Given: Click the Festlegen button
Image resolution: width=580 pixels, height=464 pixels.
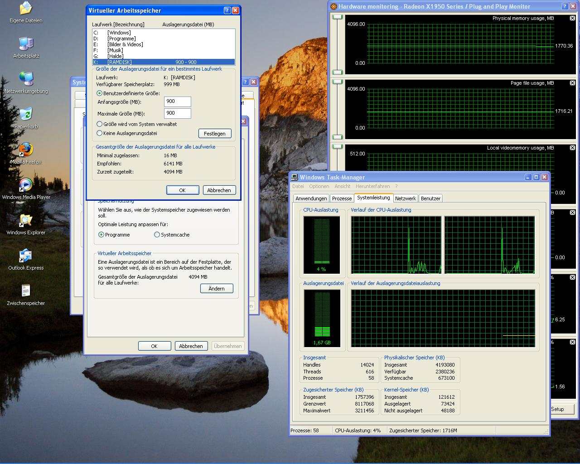Looking at the screenshot, I should [215, 133].
